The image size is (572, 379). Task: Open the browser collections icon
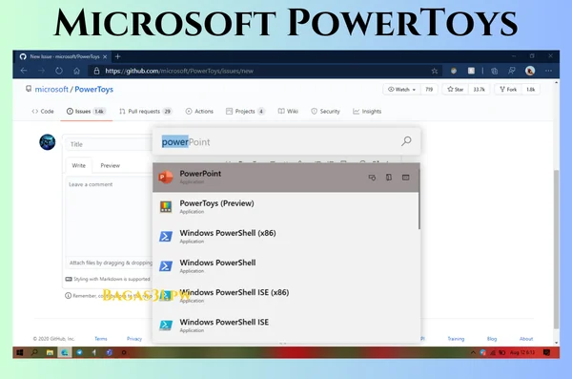[x=494, y=71]
